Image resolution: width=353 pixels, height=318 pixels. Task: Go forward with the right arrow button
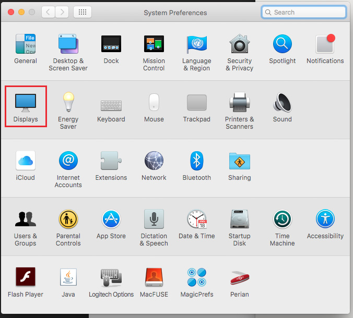point(62,12)
